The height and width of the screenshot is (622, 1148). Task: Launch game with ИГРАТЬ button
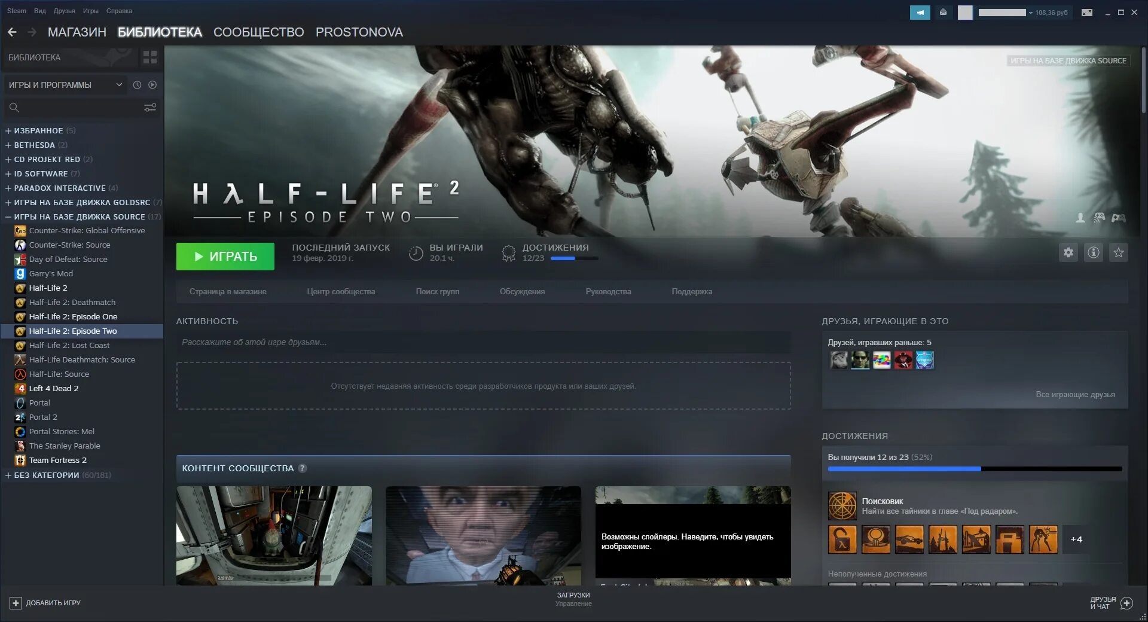225,256
